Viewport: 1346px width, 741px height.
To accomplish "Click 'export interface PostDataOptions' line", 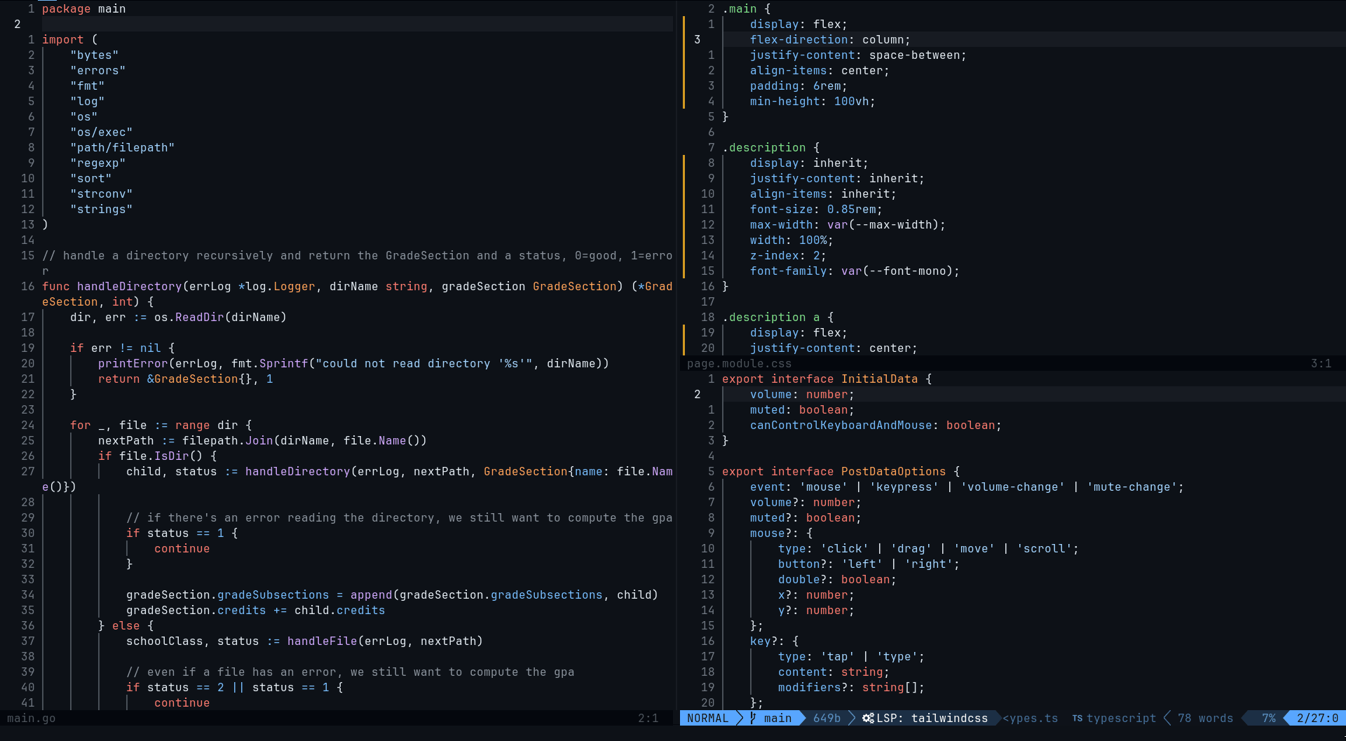I will pos(841,471).
